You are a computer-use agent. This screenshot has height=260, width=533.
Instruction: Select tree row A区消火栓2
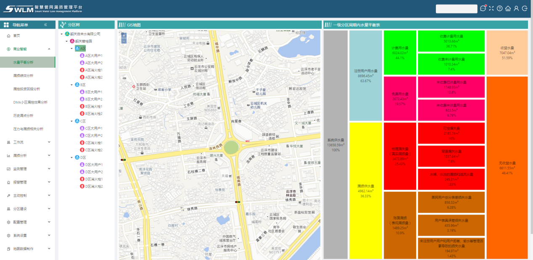(x=91, y=77)
